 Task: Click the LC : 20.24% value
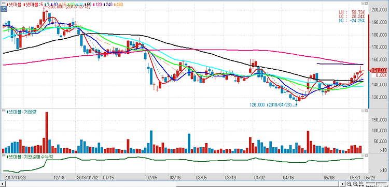(352, 17)
